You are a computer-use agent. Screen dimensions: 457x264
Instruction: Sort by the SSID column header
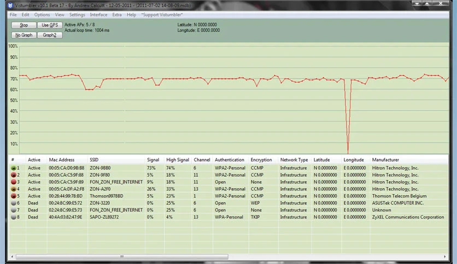coord(116,160)
